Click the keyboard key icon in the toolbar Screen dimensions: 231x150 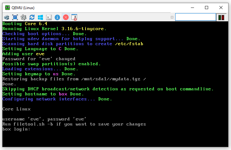[x=49, y=17]
